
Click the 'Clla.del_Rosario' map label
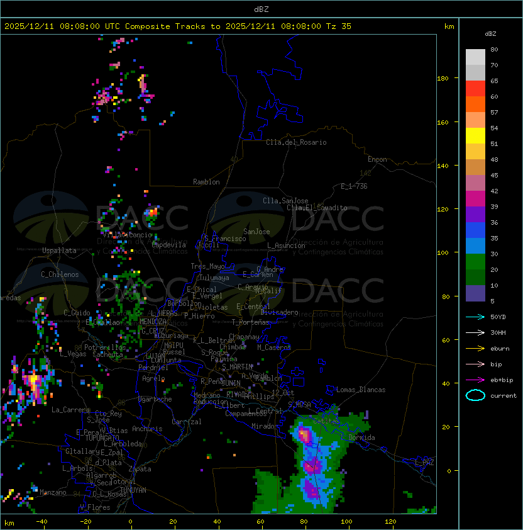pos(296,142)
